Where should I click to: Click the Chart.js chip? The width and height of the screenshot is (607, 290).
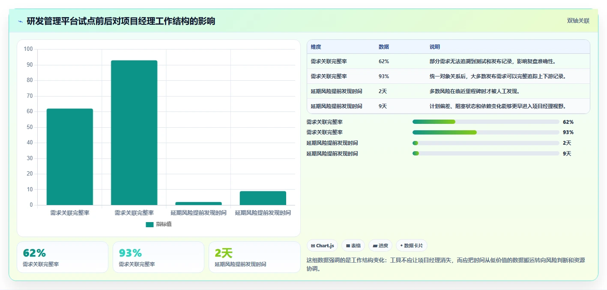[x=322, y=246]
